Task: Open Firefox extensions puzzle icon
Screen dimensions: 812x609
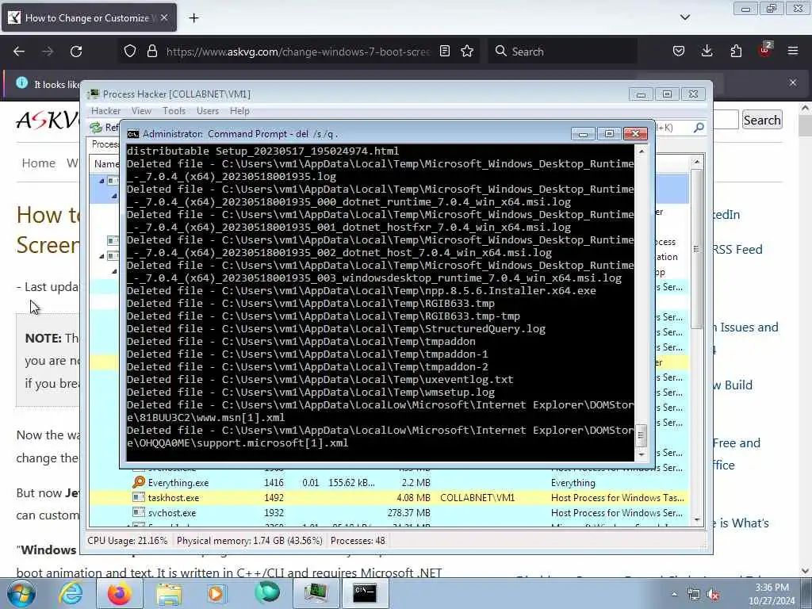Action: 736,52
